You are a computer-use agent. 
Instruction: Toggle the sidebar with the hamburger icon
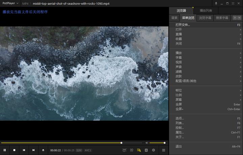click(164, 150)
